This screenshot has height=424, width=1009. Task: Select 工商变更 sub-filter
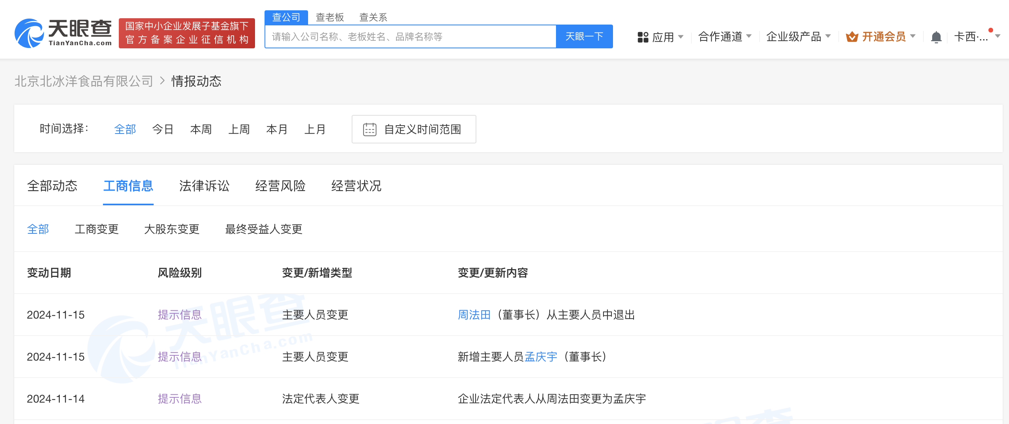click(97, 229)
